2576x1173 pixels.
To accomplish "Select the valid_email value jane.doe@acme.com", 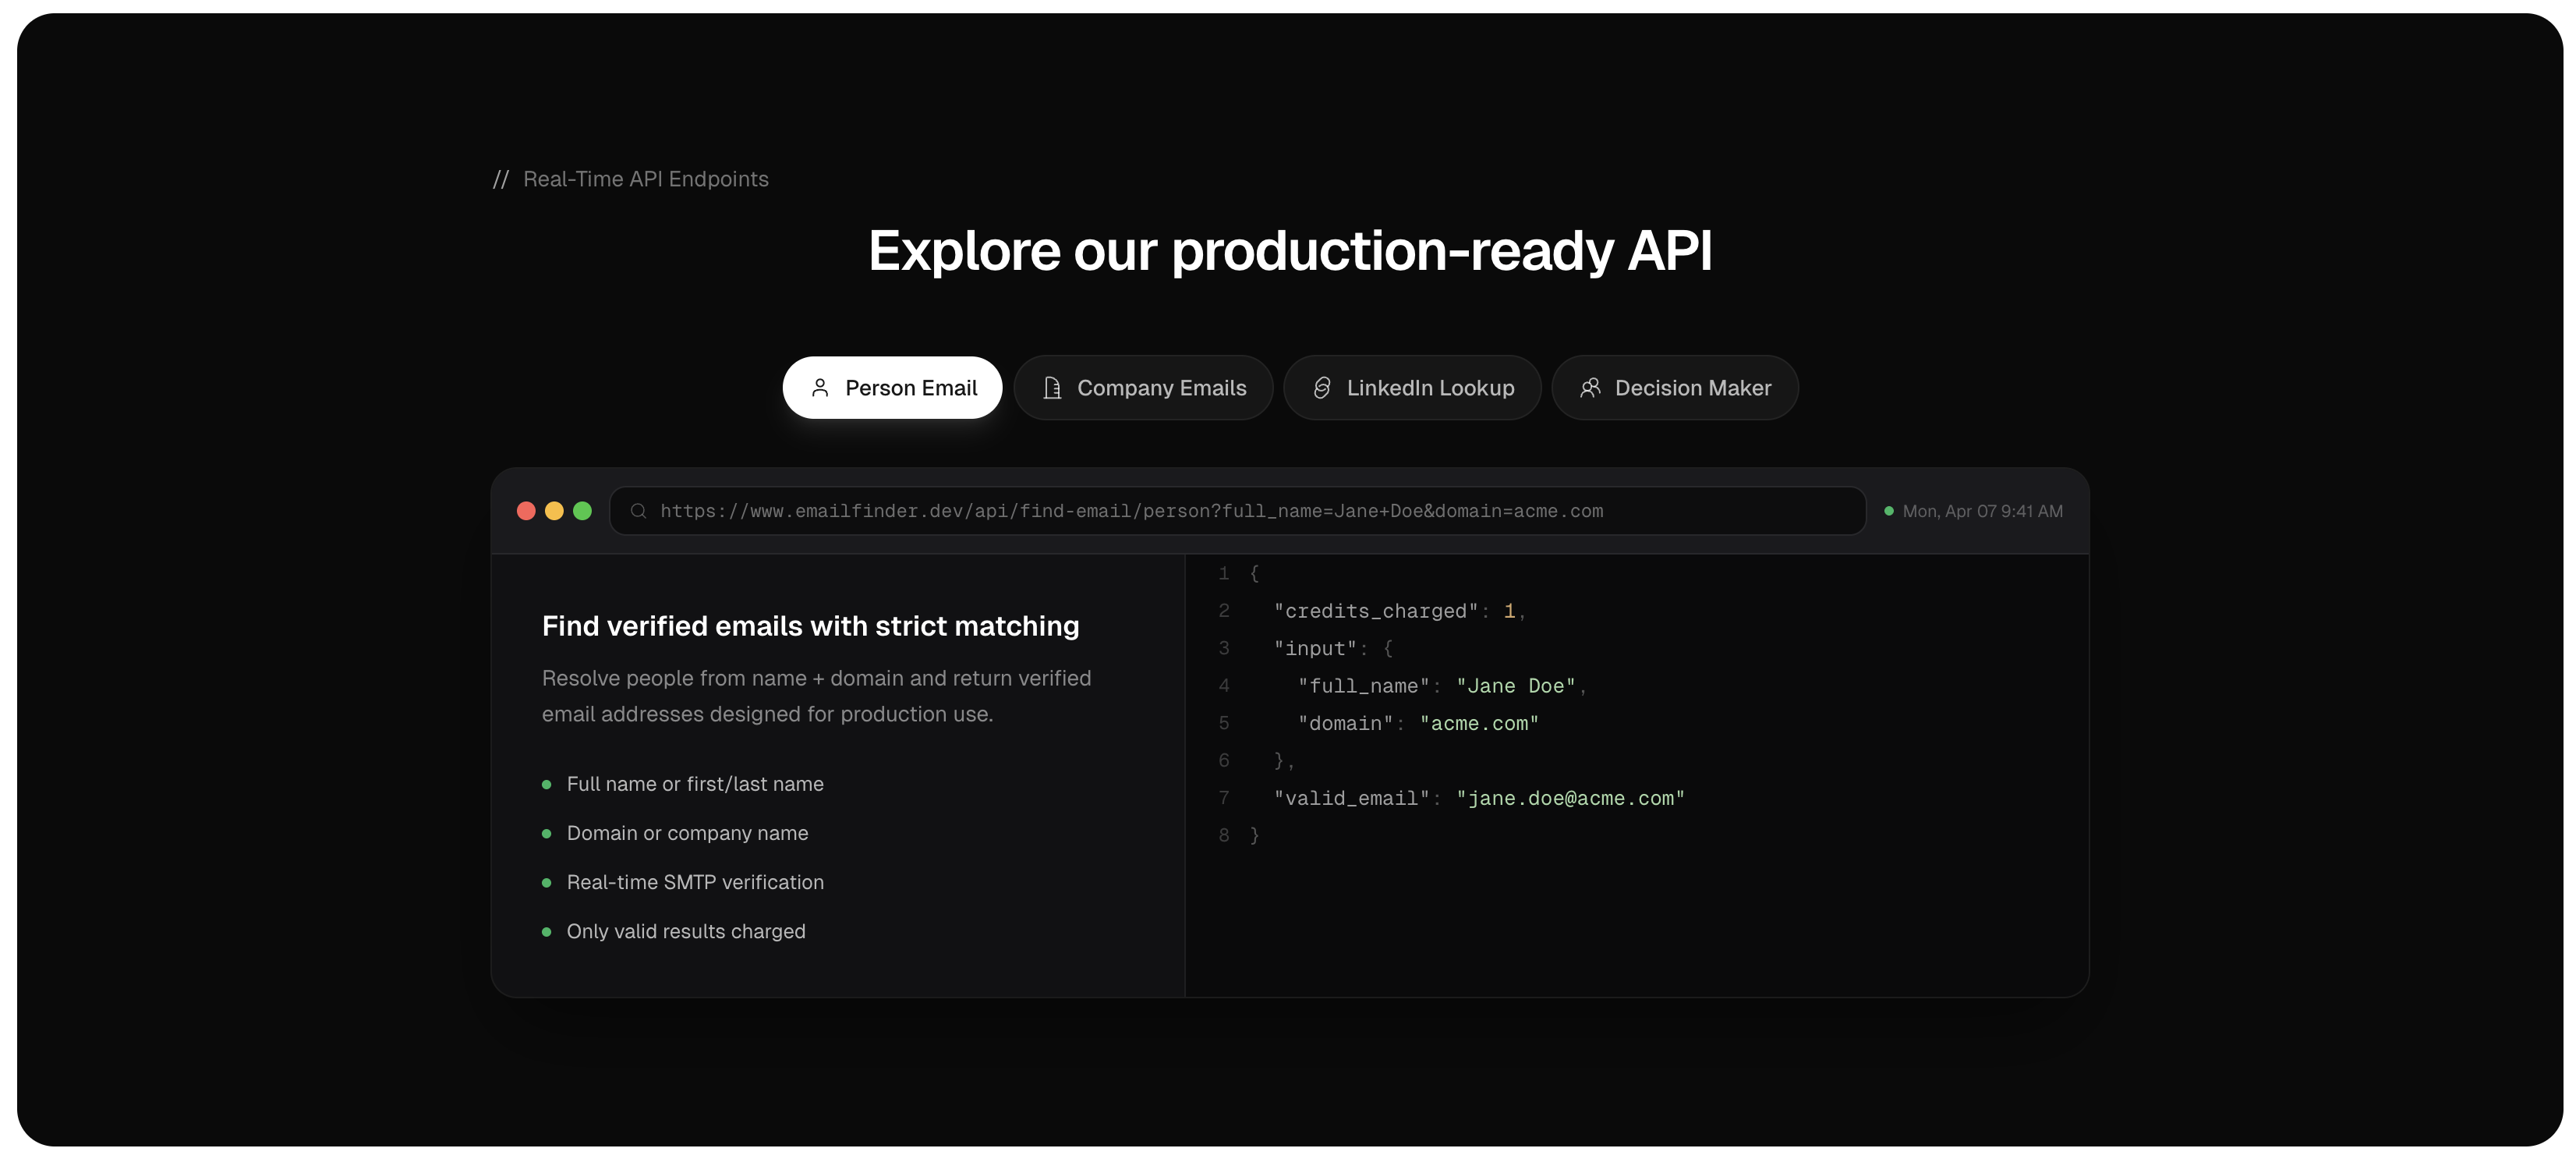I will (1570, 798).
